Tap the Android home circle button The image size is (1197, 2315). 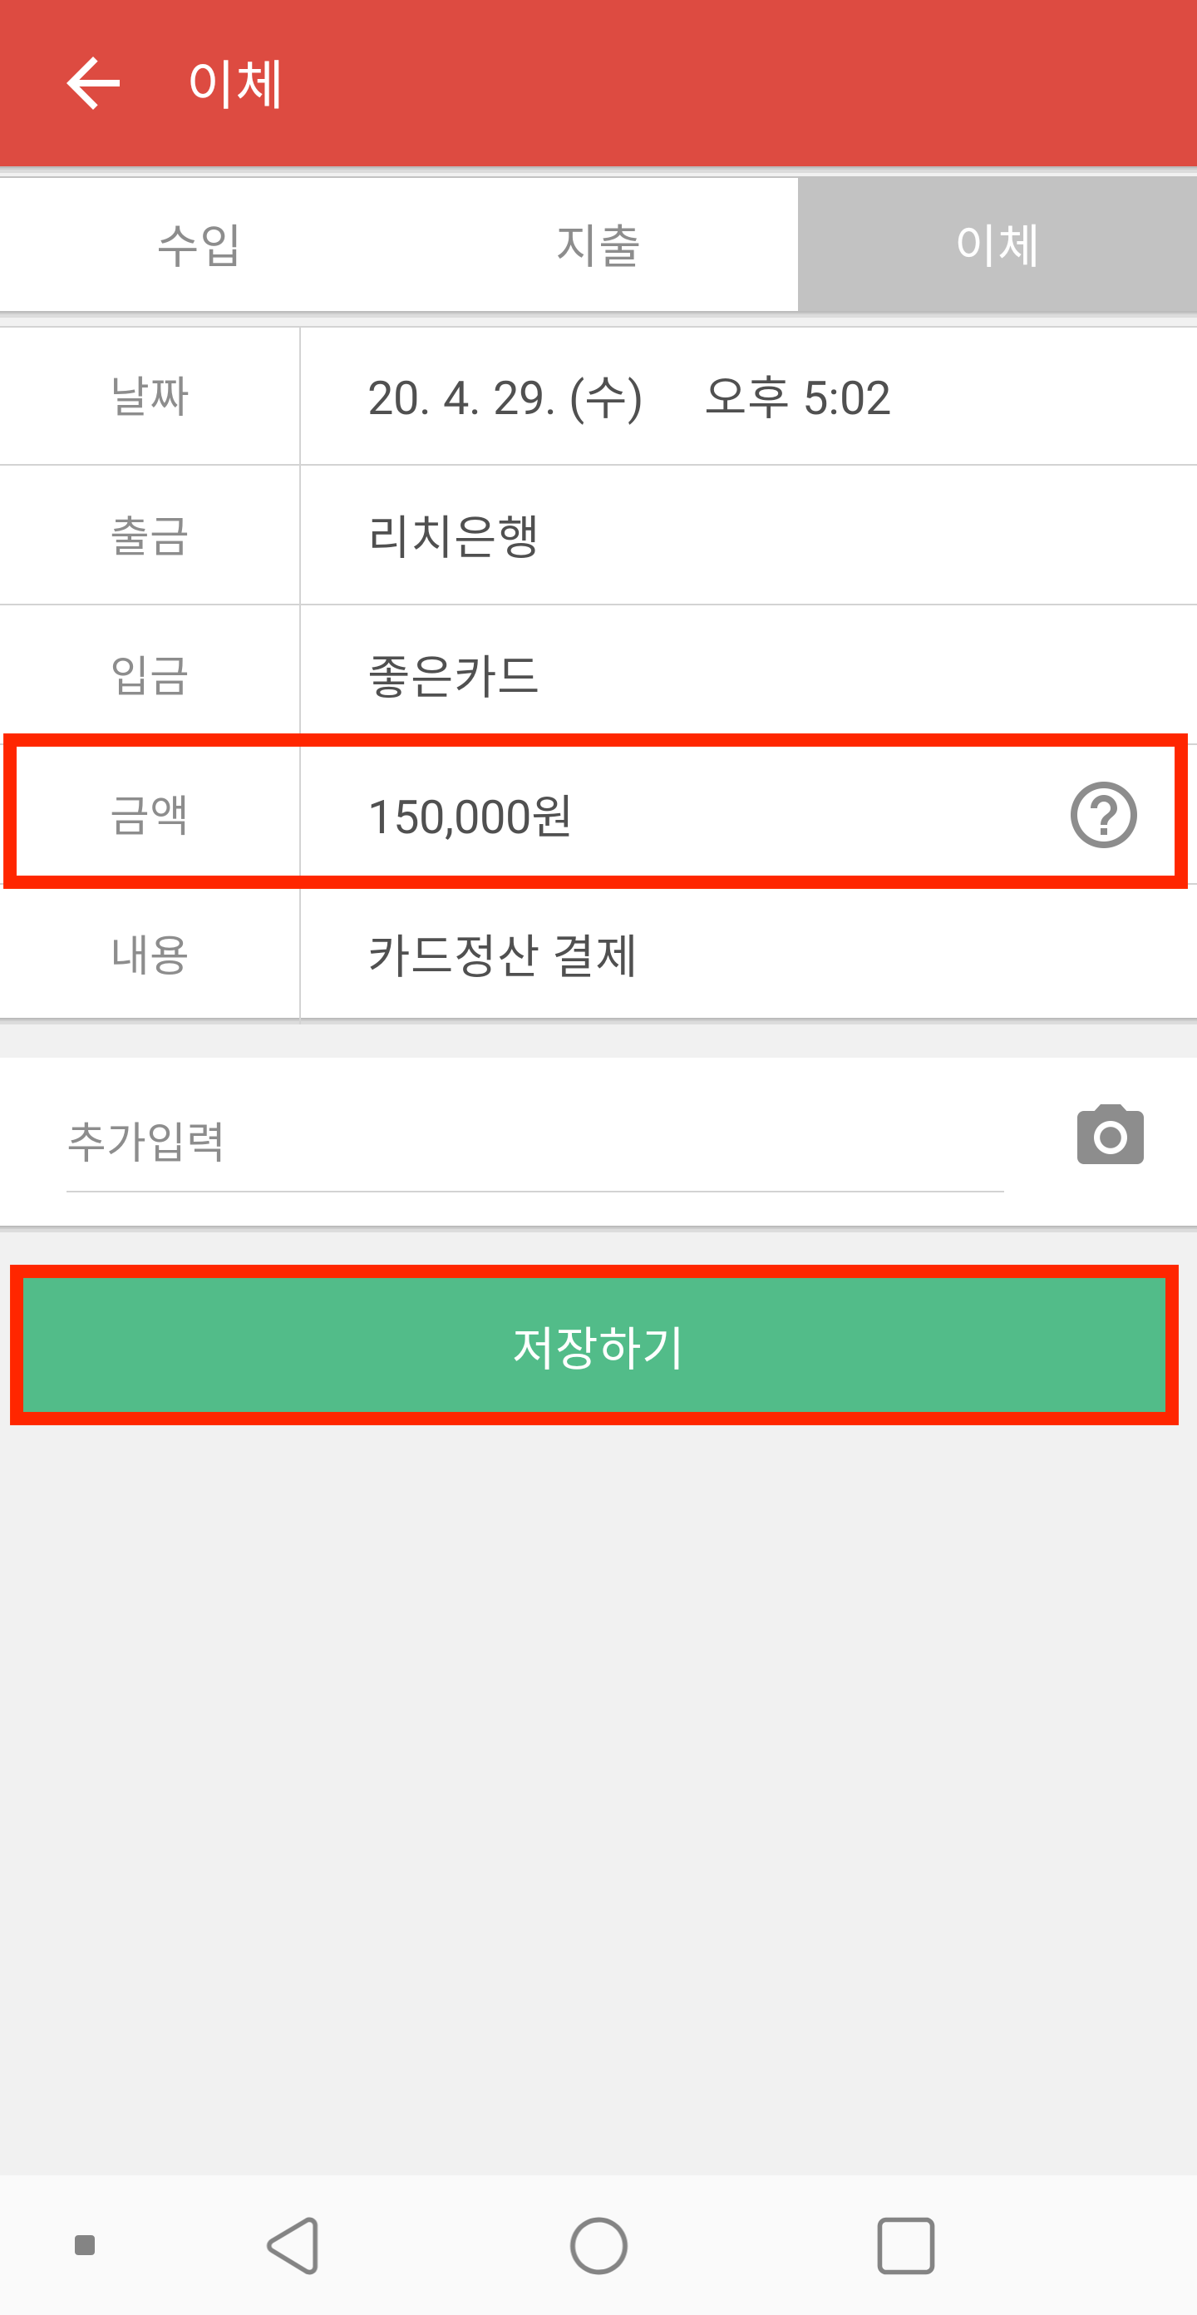[598, 2245]
